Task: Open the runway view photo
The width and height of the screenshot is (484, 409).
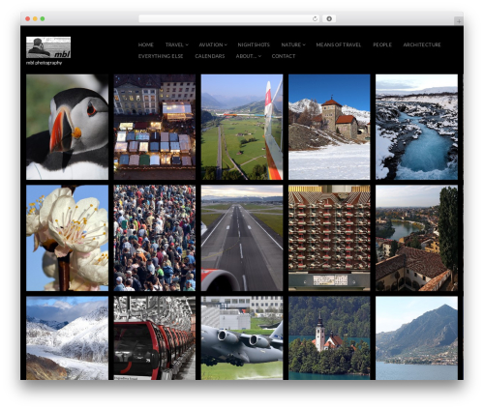Action: tap(242, 238)
